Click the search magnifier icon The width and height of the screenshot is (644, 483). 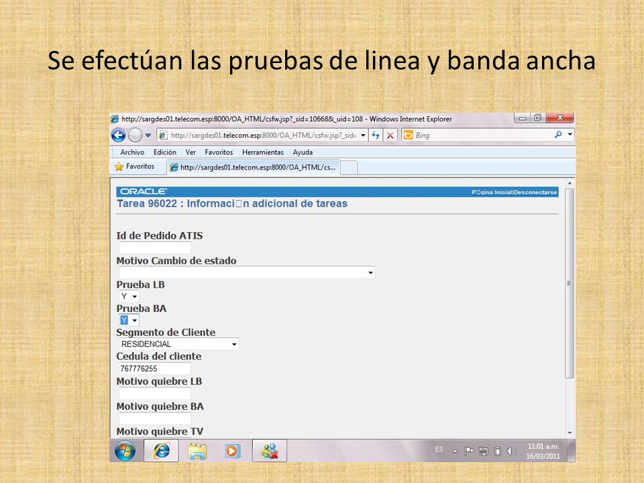558,134
